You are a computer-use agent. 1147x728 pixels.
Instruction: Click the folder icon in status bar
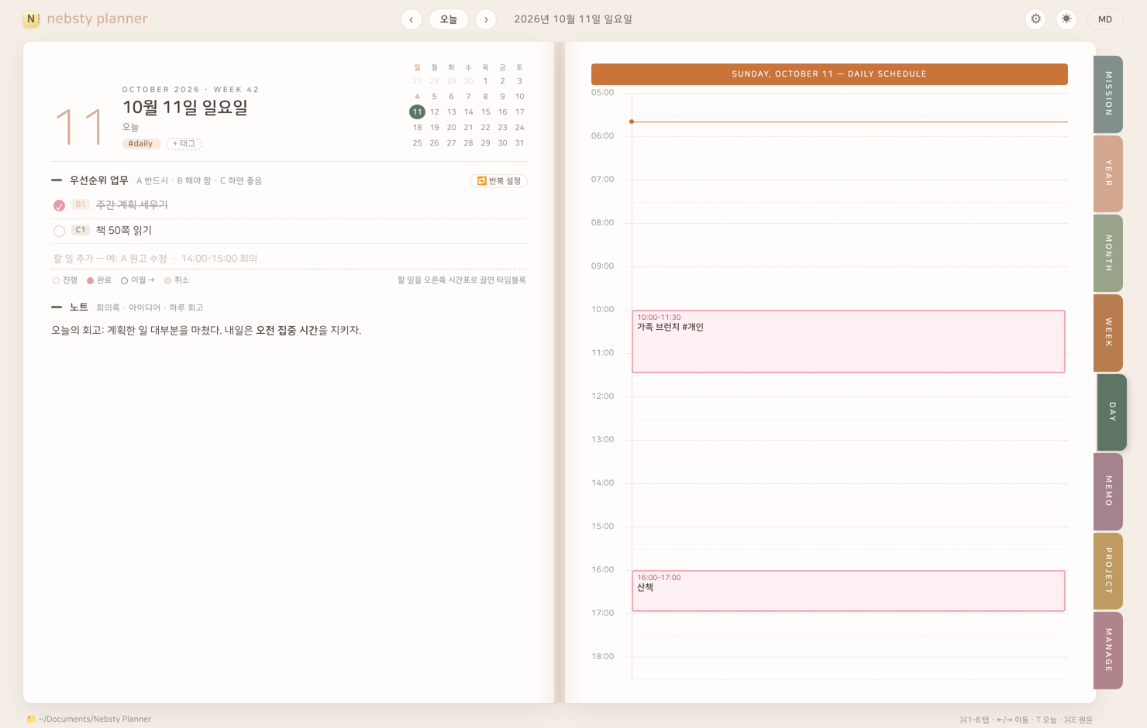(31, 719)
